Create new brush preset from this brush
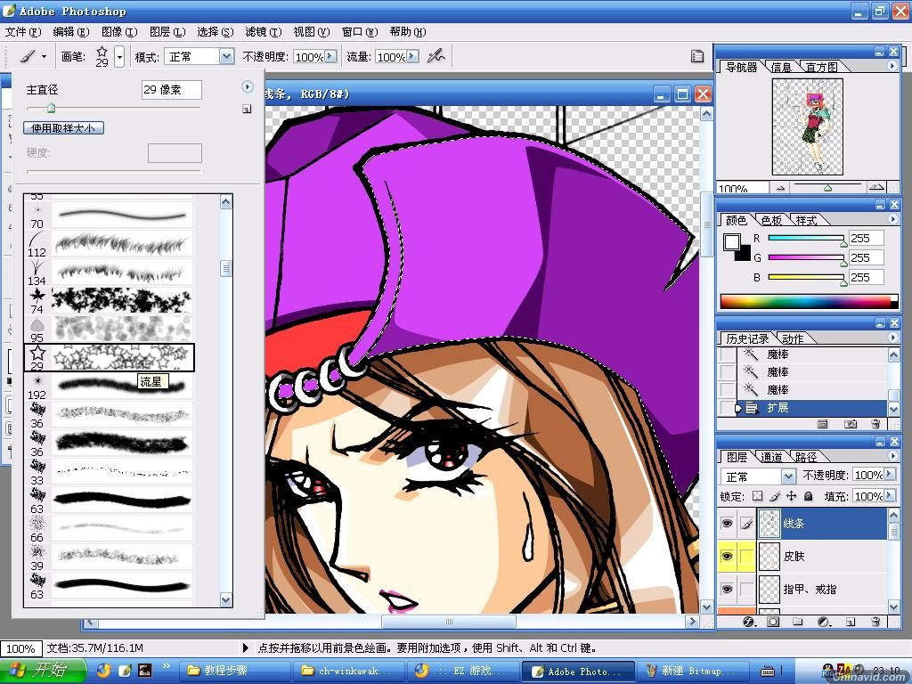 pyautogui.click(x=247, y=109)
